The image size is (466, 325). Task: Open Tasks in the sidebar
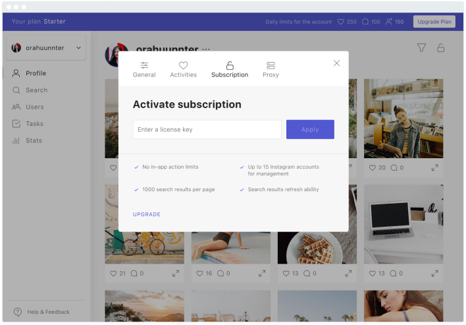(x=28, y=124)
